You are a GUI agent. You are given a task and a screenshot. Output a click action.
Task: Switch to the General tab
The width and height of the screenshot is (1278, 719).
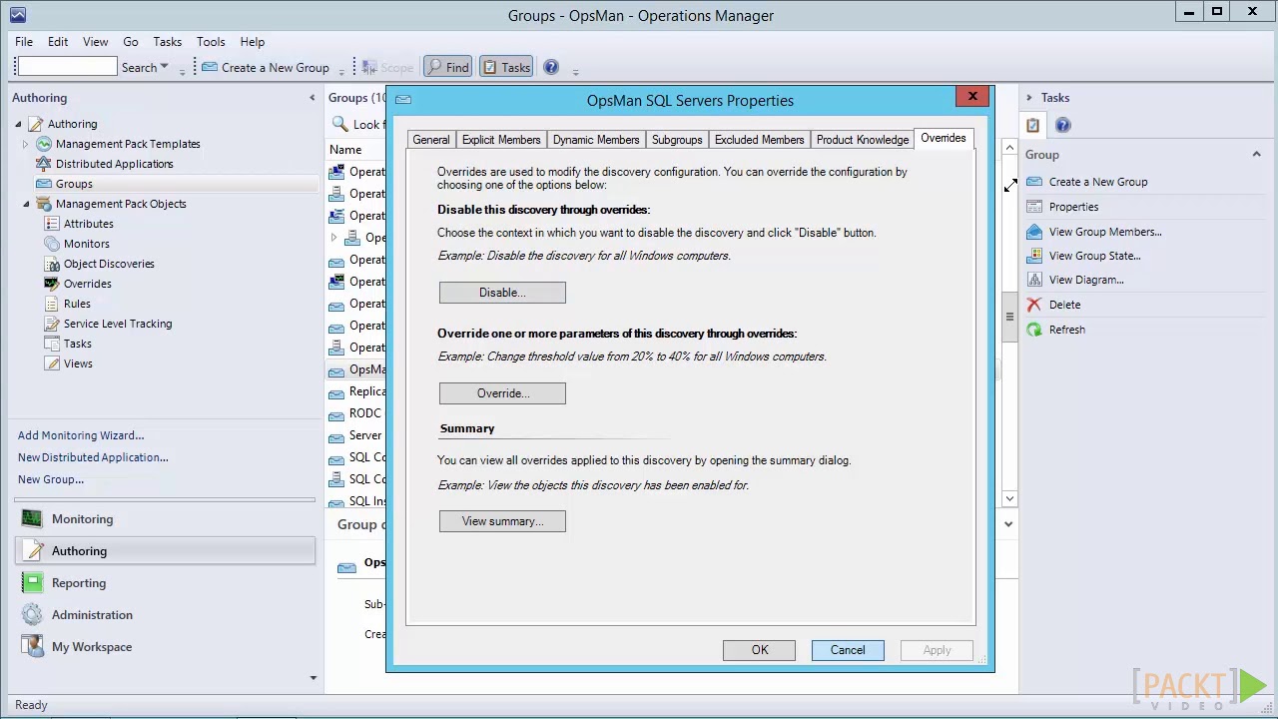pos(431,140)
